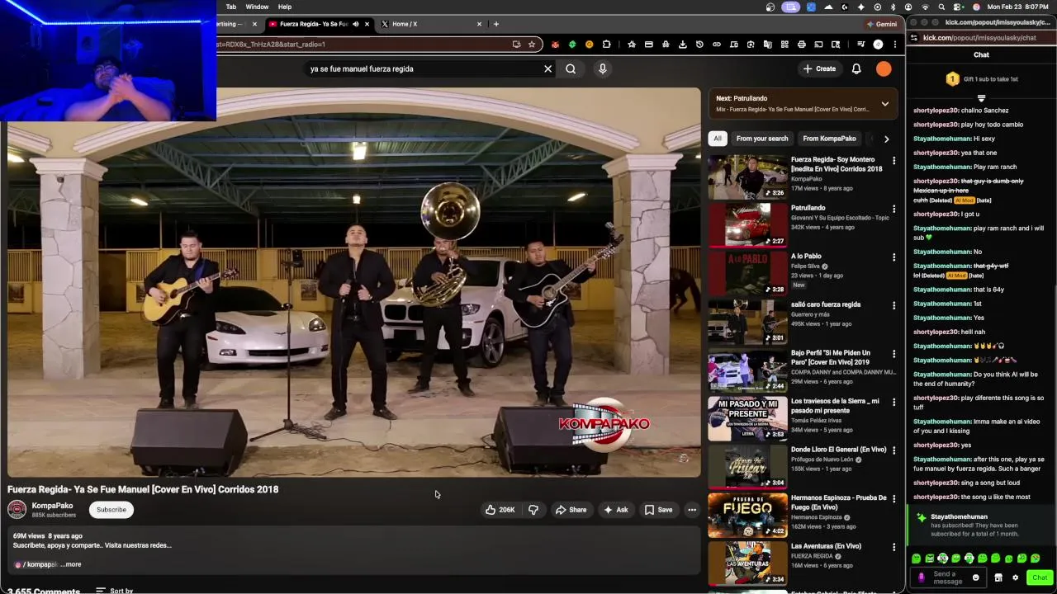
Task: Dislike the video with thumbs down
Action: click(x=533, y=510)
